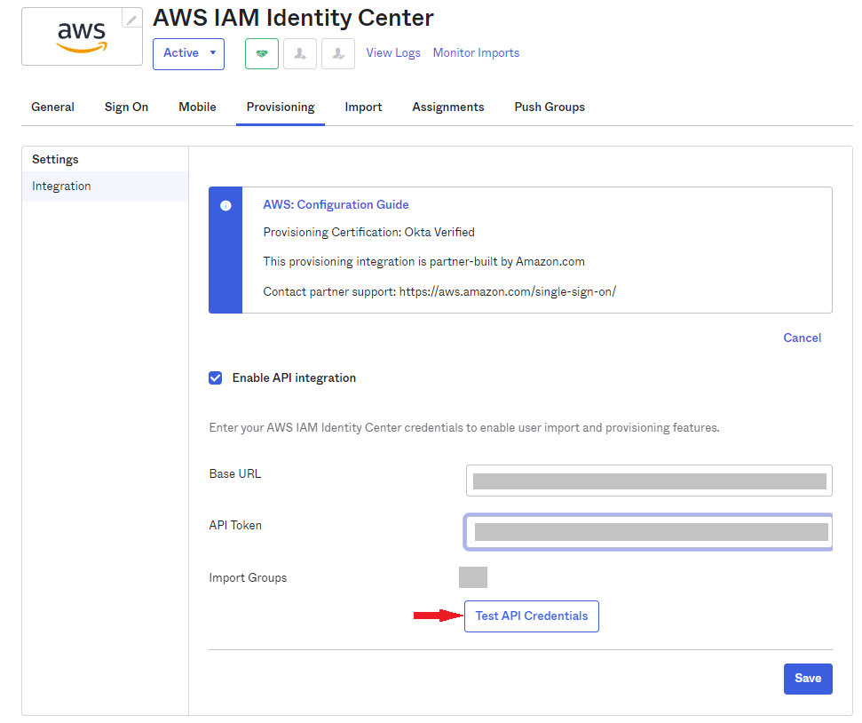This screenshot has width=862, height=723.
Task: Switch to Push Groups tab
Action: click(x=550, y=107)
